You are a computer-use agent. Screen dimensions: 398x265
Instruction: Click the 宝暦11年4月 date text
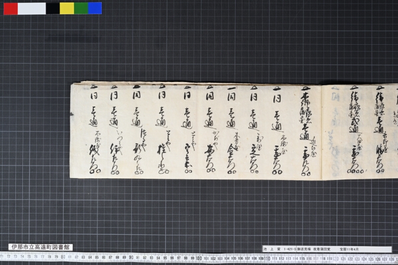pyautogui.click(x=349, y=249)
